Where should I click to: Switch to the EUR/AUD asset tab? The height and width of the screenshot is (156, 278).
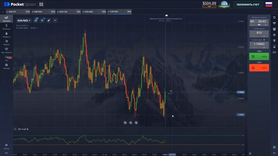[94, 12]
